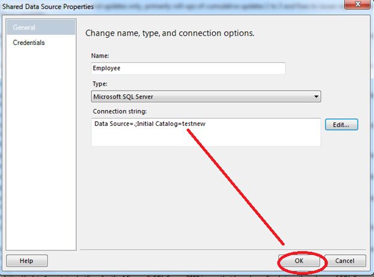Image resolution: width=374 pixels, height=277 pixels.
Task: Click the "Name:" label
Action: tap(101, 55)
